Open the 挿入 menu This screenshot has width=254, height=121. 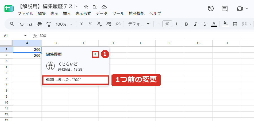click(67, 14)
